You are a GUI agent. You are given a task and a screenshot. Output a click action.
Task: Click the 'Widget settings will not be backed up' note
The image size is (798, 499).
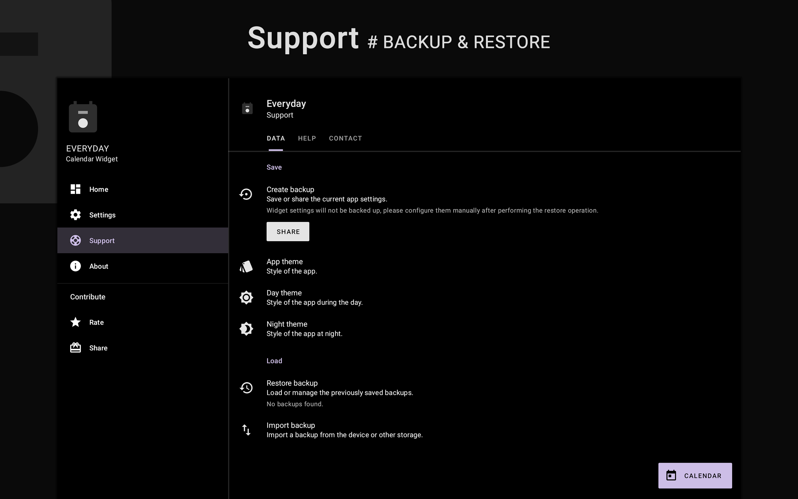[432, 211]
